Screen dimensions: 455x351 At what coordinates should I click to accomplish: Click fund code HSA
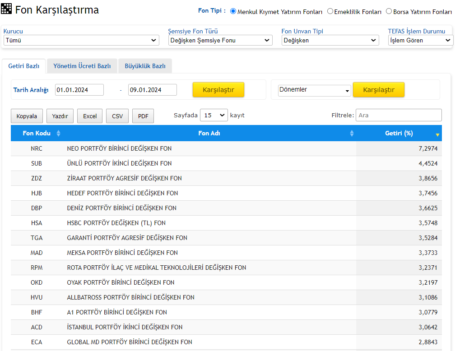tap(37, 223)
